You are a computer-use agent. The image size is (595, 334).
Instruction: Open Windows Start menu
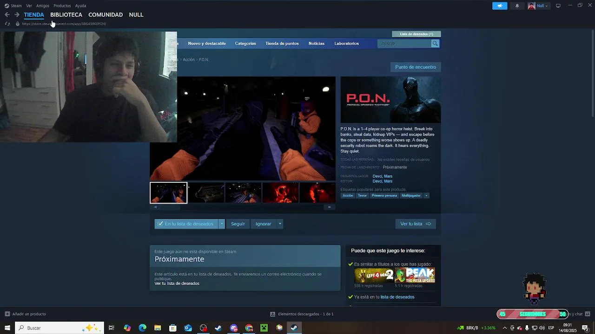7,328
